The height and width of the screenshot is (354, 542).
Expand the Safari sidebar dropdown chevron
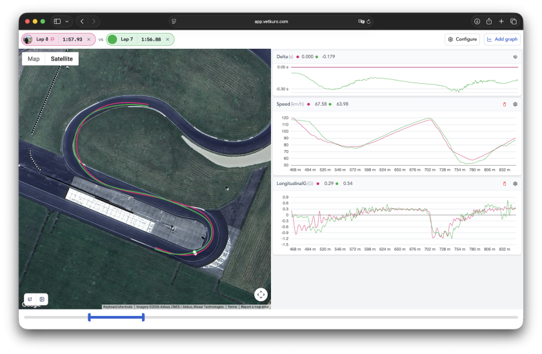[x=67, y=21]
